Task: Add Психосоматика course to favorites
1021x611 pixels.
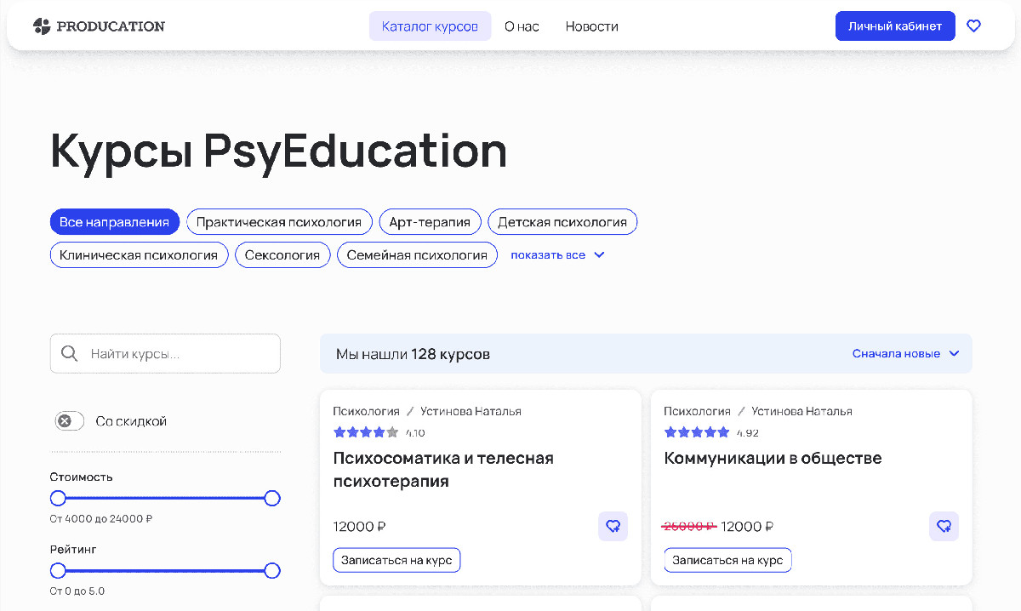Action: coord(613,526)
